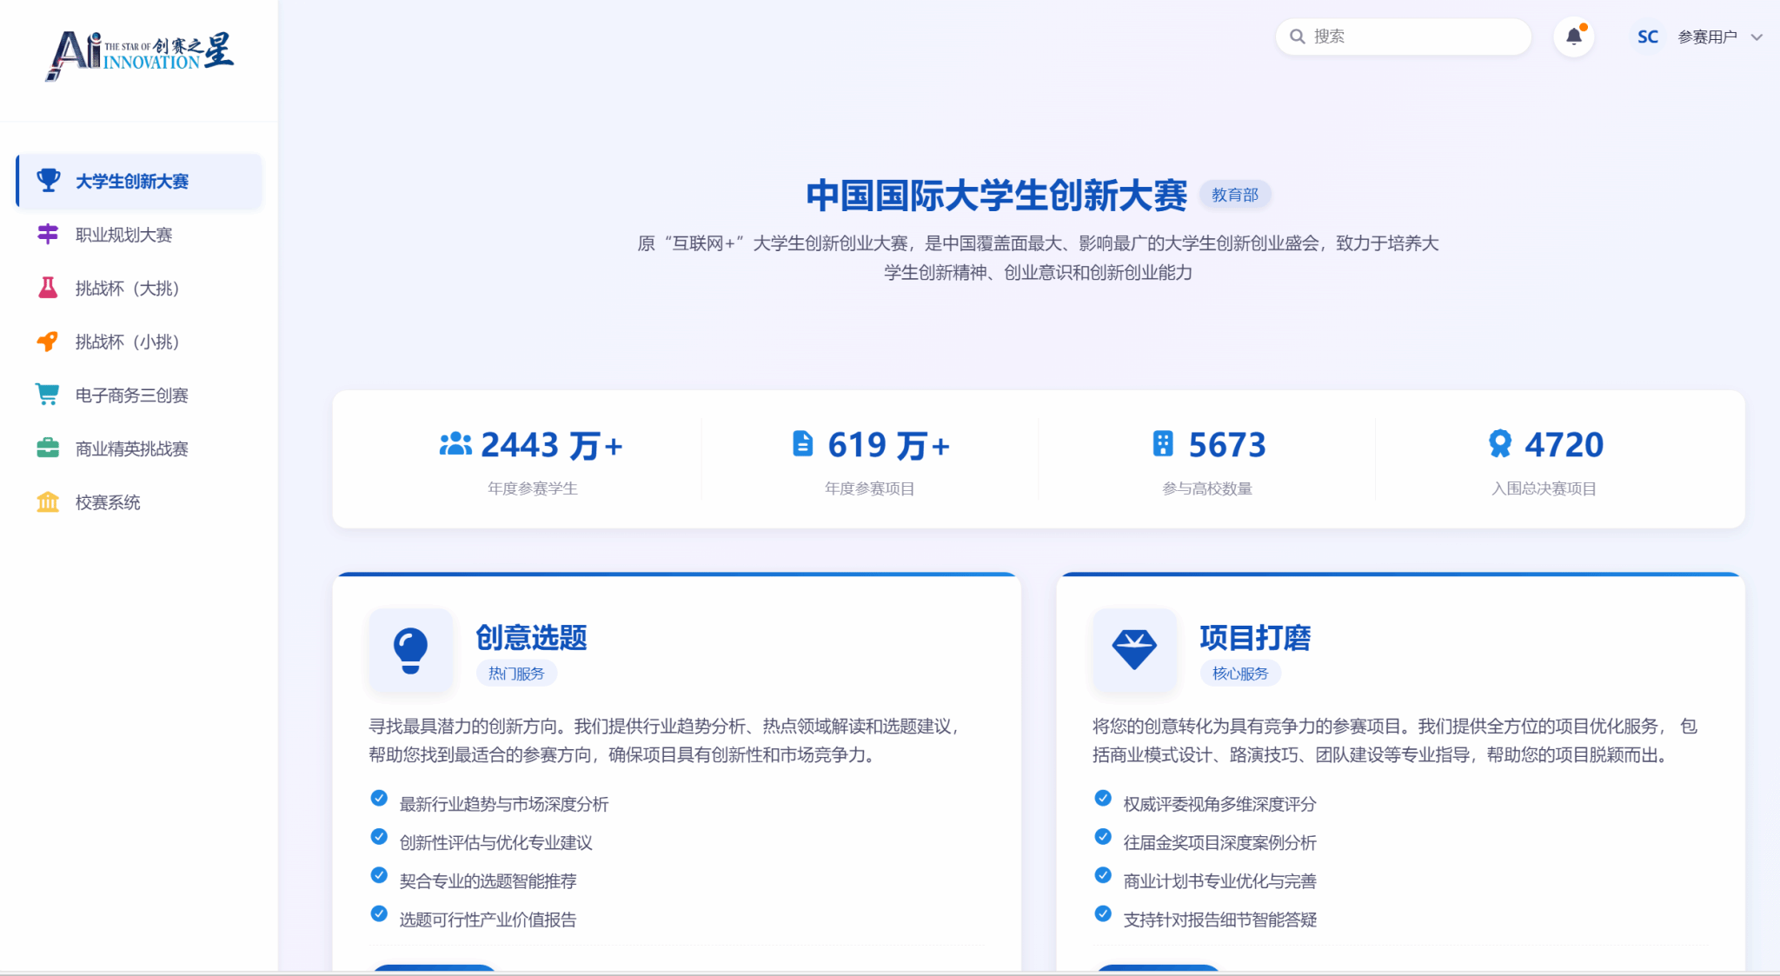Viewport: 1780px width, 976px height.
Task: Click the trophy icon for 大学生创新大赛
Action: point(49,181)
